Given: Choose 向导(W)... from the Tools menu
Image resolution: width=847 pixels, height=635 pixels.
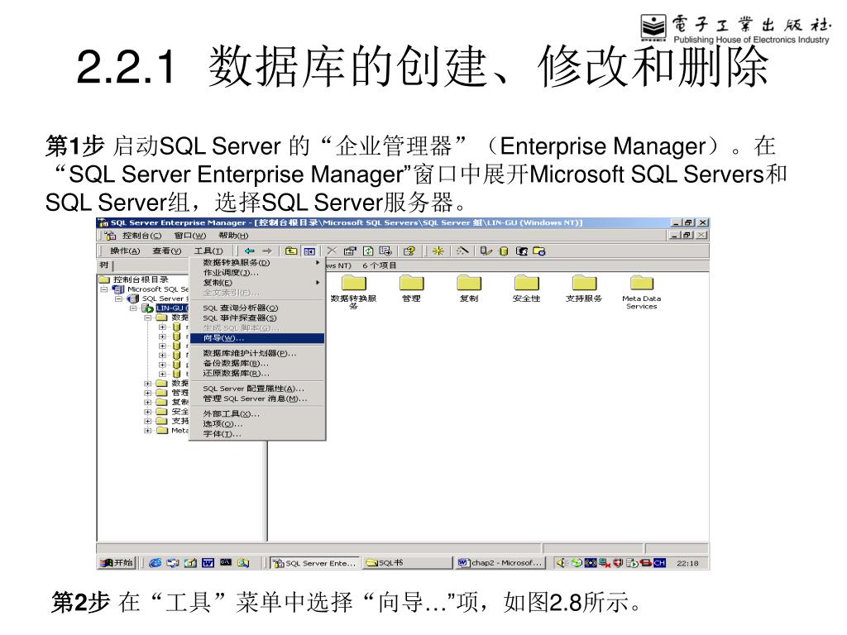Looking at the screenshot, I should coord(257,338).
